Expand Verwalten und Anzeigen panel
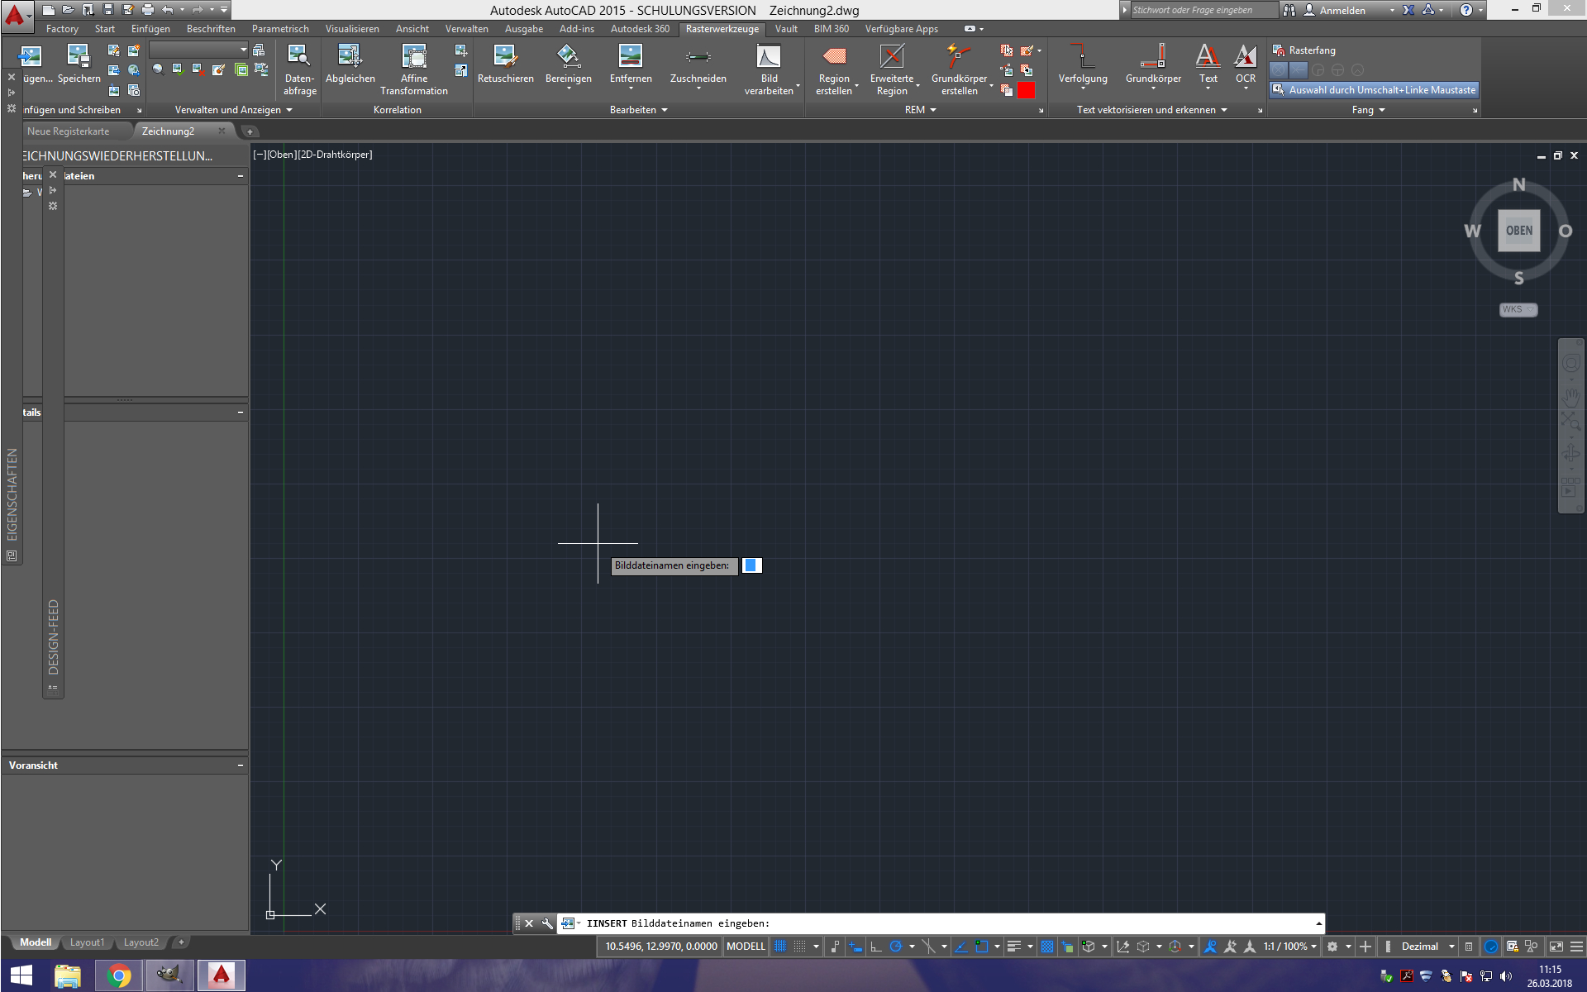The width and height of the screenshot is (1587, 992). [x=233, y=110]
